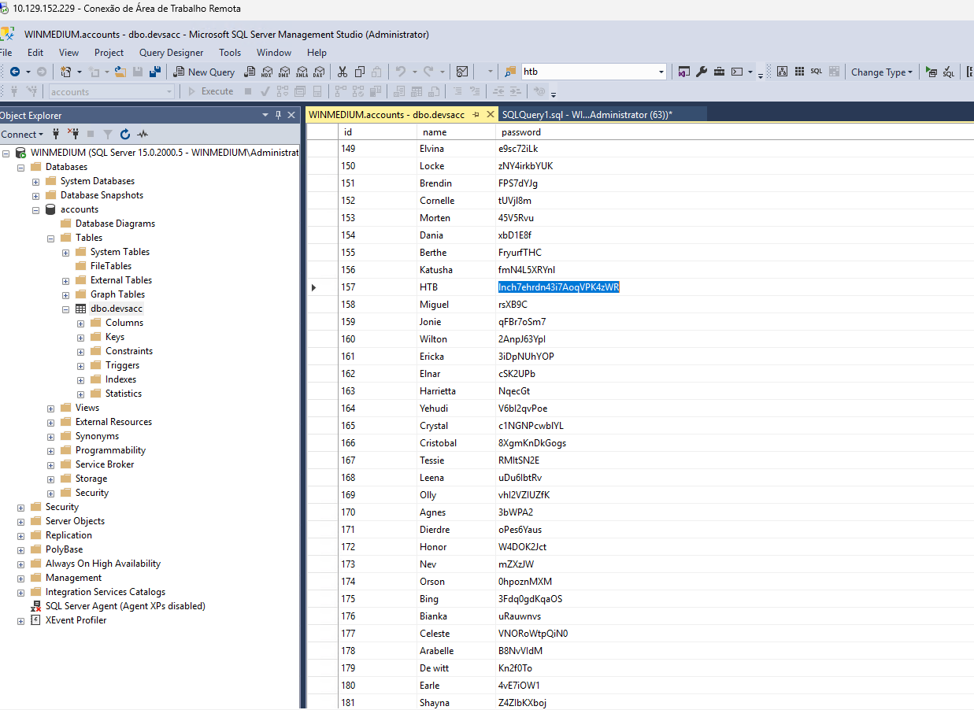Toggle the Show SQL Pane button
974x710 pixels.
[x=817, y=72]
